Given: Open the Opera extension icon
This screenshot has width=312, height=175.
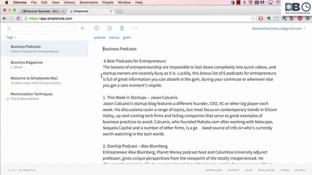Looking at the screenshot, I should coord(261,18).
